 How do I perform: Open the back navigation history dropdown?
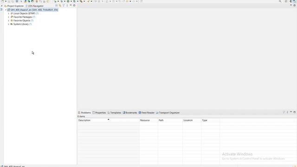130,1
